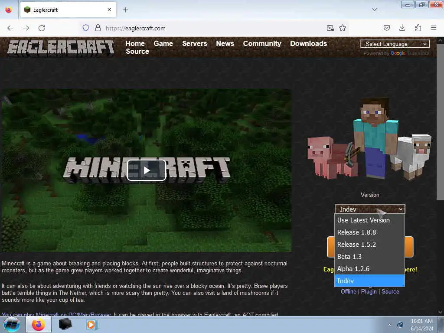
Task: Open the Windows Start button
Action: pos(12,324)
